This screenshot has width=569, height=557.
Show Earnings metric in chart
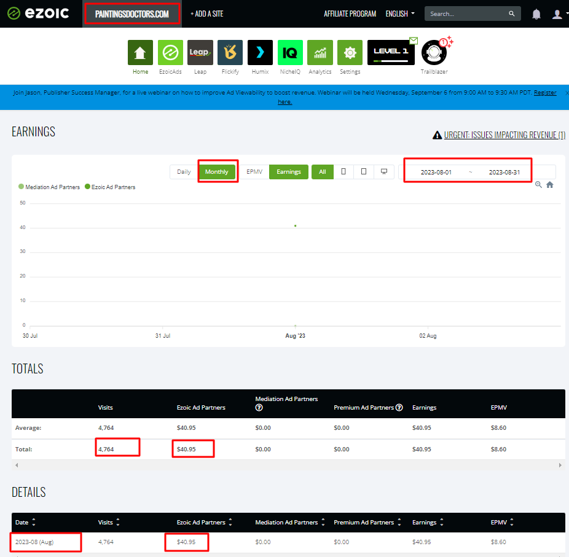point(289,172)
